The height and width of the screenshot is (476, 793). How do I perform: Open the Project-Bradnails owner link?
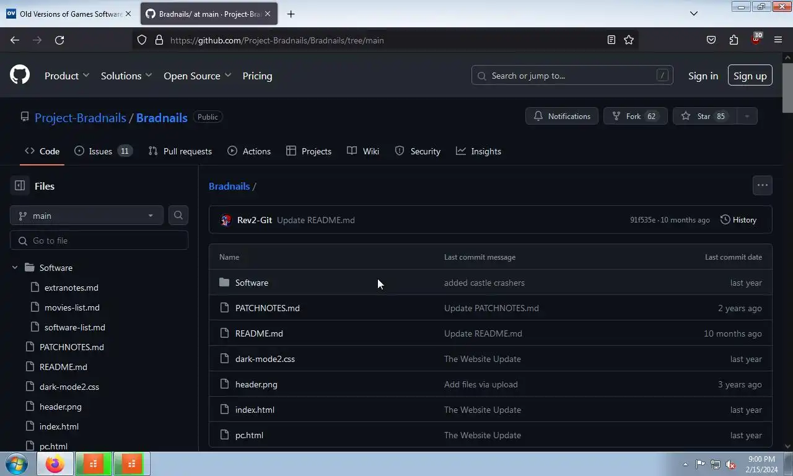[81, 118]
